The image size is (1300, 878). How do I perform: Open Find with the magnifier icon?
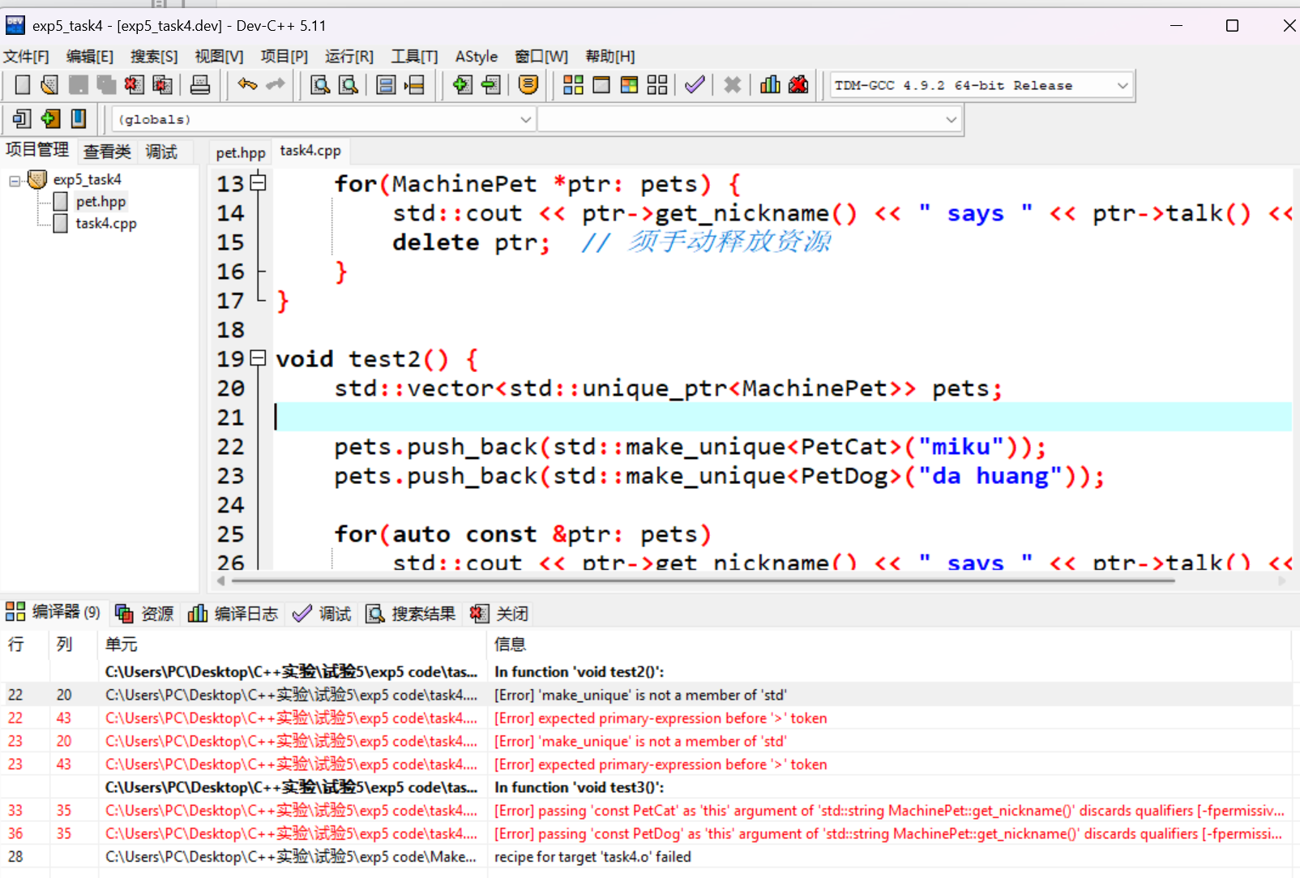click(320, 85)
